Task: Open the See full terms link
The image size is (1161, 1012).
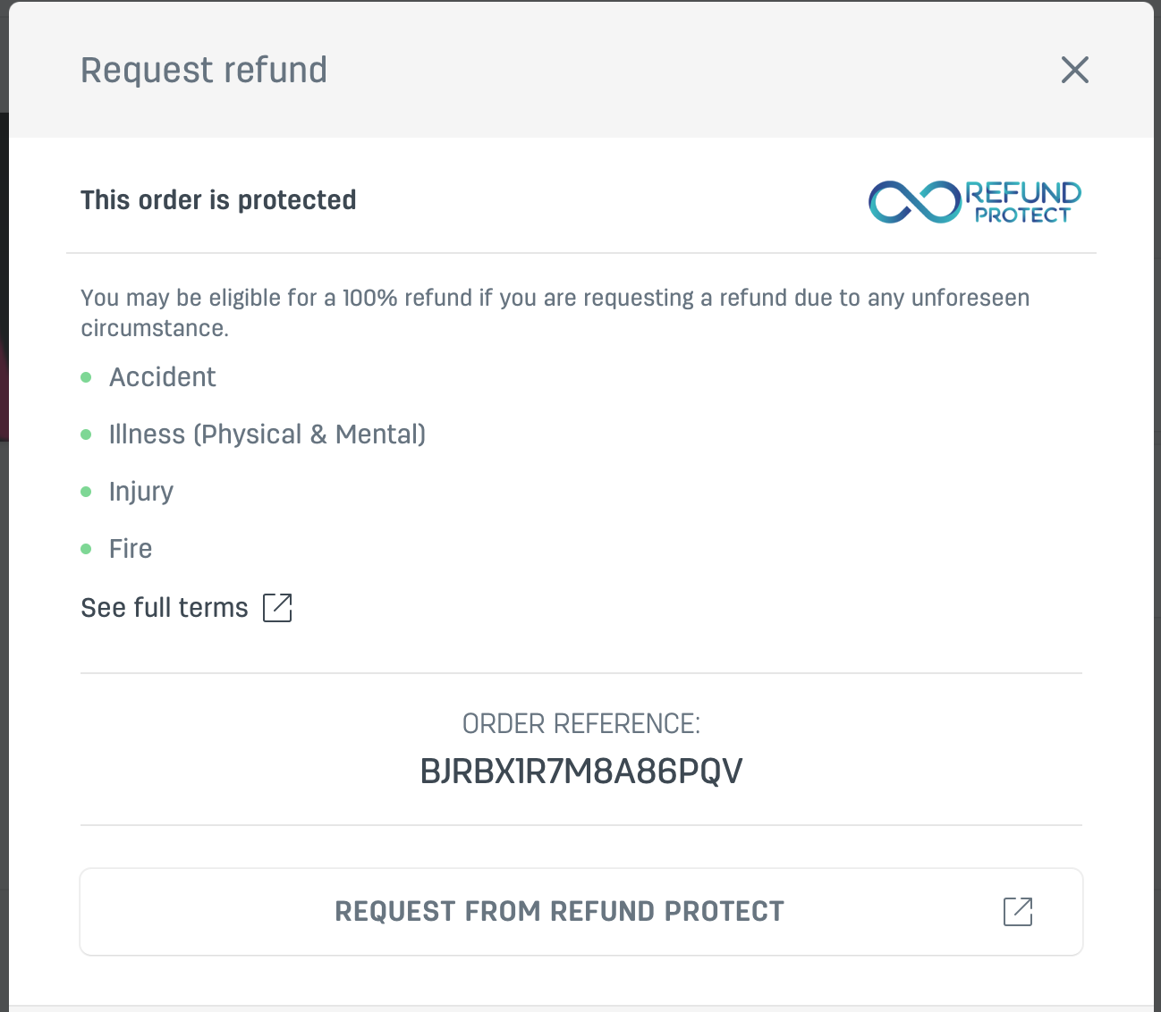Action: click(x=165, y=608)
